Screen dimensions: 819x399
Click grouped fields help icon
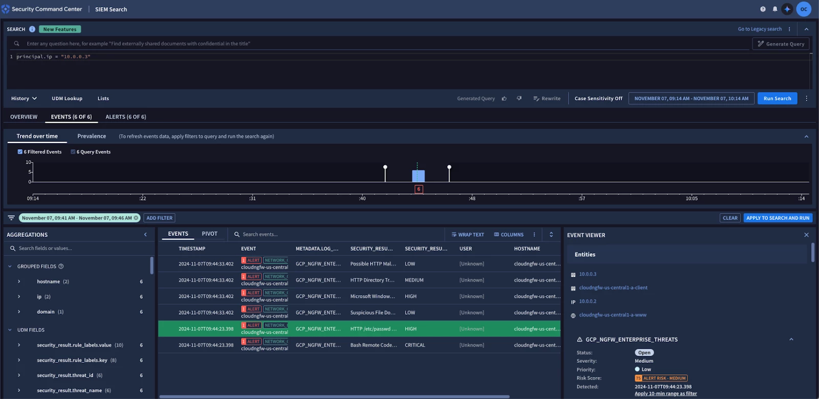click(x=61, y=267)
